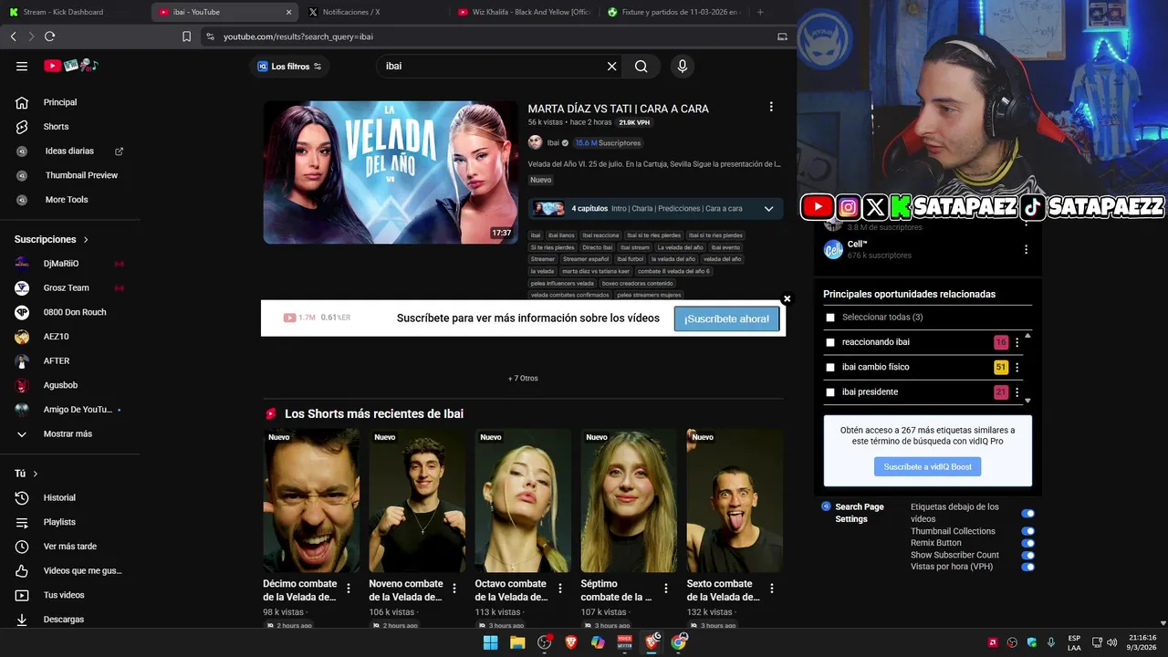Toggle Show Subscriber Count switch
This screenshot has width=1168, height=657.
[1028, 555]
